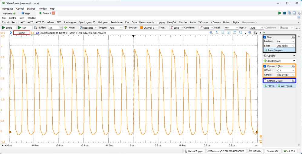
Task: Open the top-right workspace gear options
Action: [299, 13]
